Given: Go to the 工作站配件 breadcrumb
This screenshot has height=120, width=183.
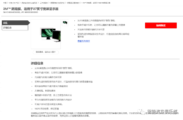Looking at the screenshot, I should pos(44,3).
